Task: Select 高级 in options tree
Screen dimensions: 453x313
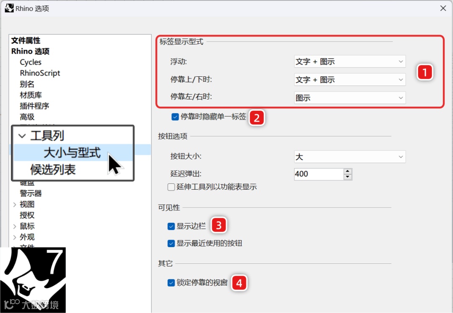Action: click(27, 117)
